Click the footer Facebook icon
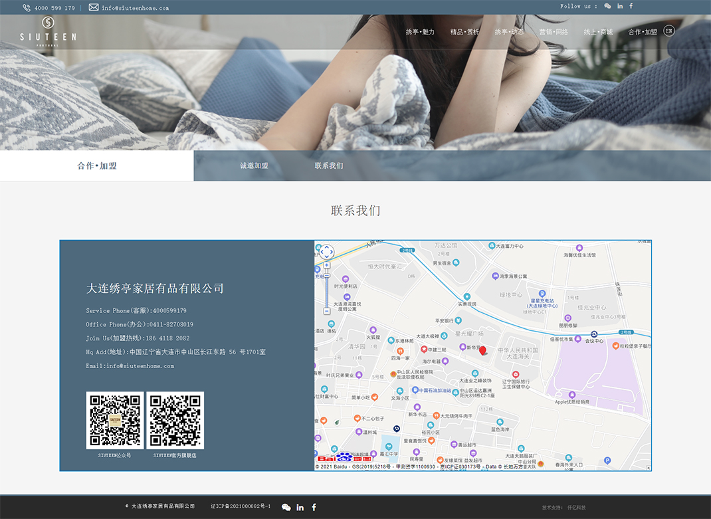This screenshot has width=711, height=519. click(x=314, y=507)
